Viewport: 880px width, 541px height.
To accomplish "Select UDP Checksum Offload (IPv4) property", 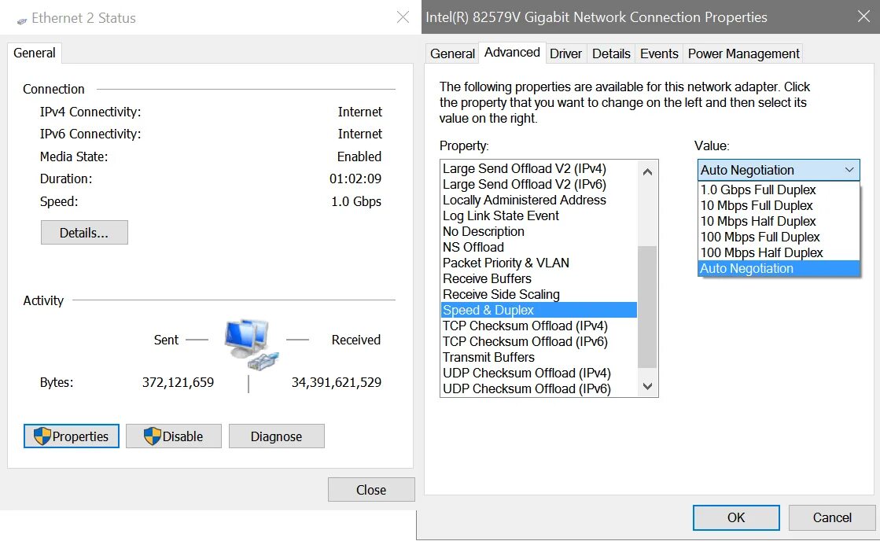I will click(x=539, y=373).
